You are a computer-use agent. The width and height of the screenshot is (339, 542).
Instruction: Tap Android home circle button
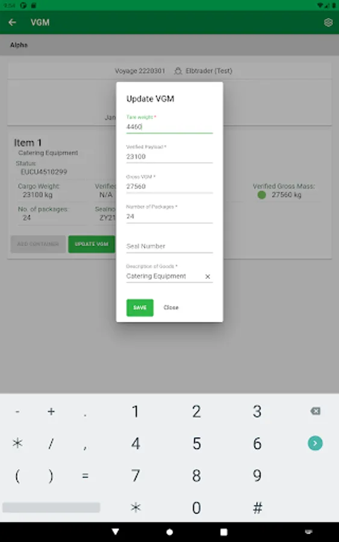click(169, 532)
